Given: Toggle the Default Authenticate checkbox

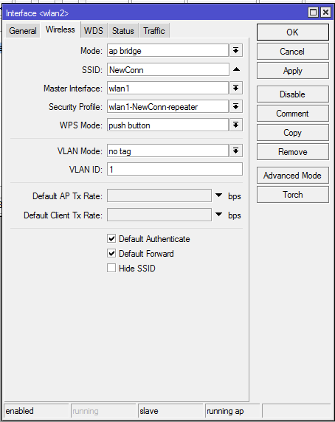Looking at the screenshot, I should (111, 238).
